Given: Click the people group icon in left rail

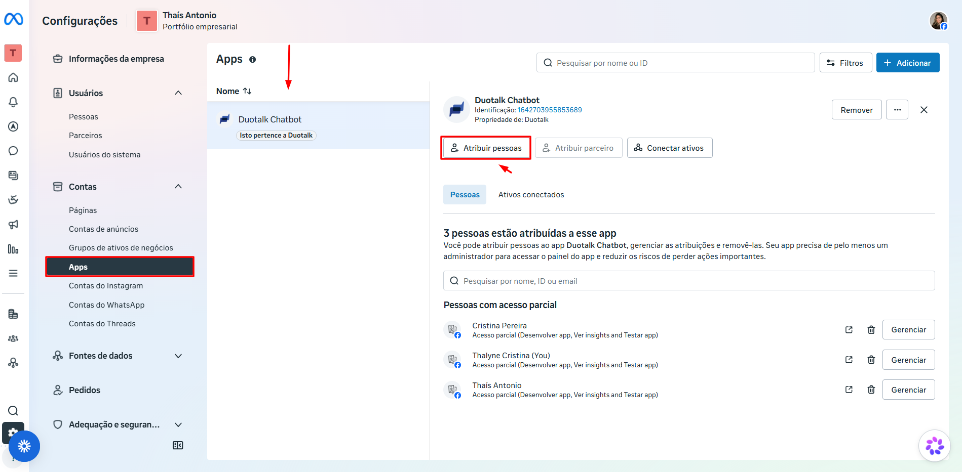Looking at the screenshot, I should tap(13, 338).
